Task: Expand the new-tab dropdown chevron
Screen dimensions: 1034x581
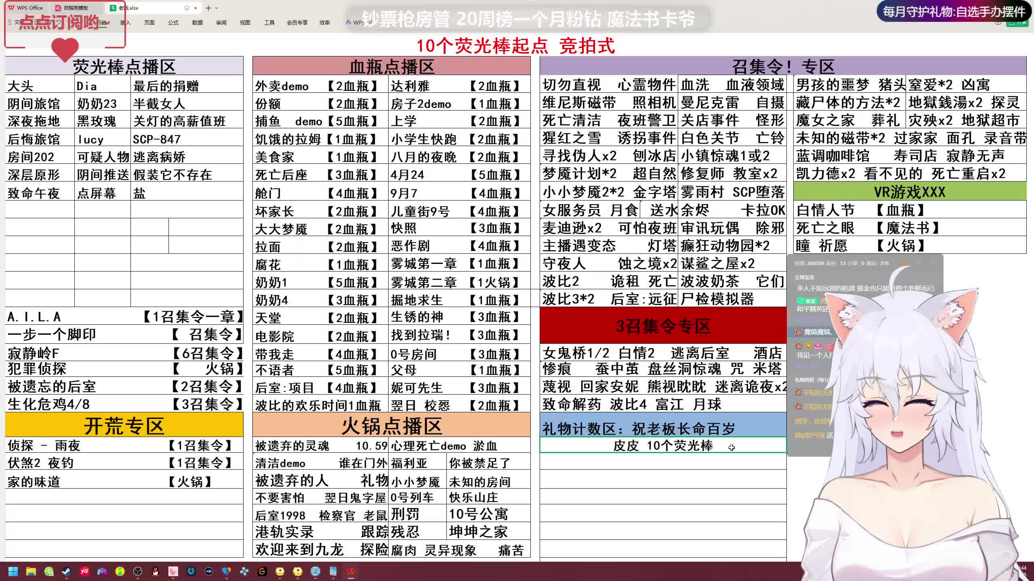Action: pyautogui.click(x=217, y=8)
